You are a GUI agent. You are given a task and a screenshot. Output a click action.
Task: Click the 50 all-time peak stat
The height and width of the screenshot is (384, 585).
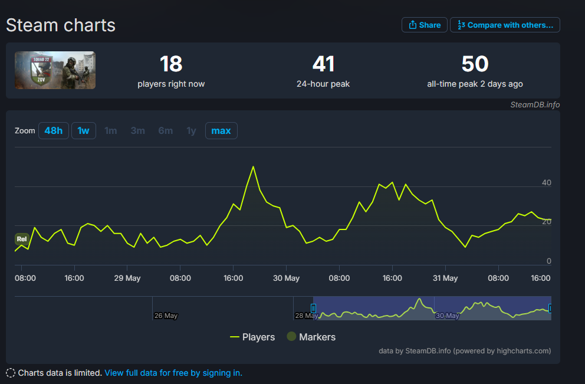tap(475, 71)
